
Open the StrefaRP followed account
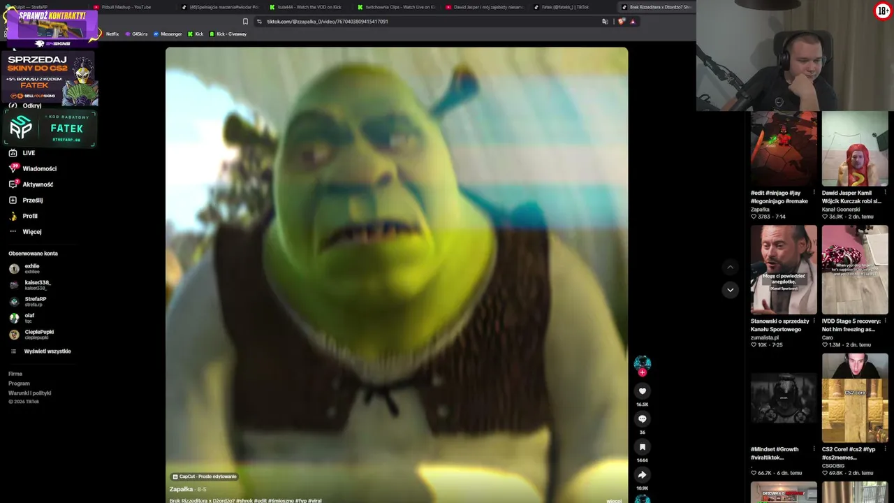click(x=28, y=301)
